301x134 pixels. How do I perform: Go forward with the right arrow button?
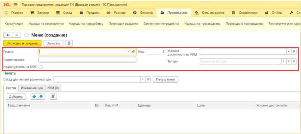[x=17, y=35]
